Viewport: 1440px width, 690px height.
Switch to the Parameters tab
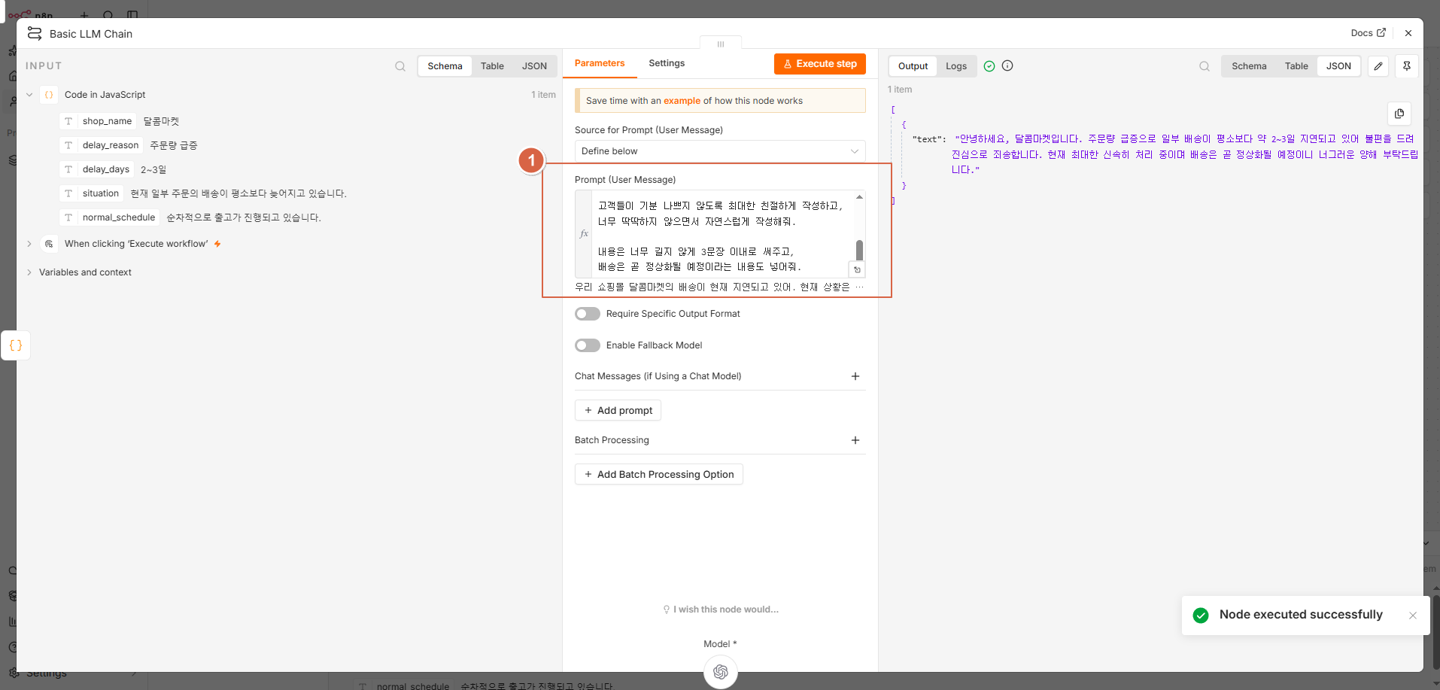click(x=600, y=63)
